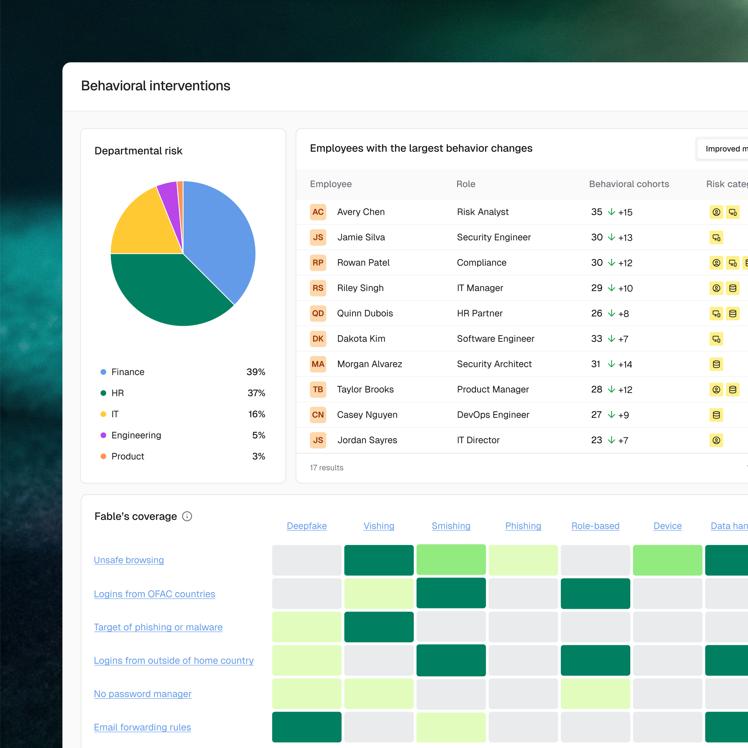Select the Rowan Patel table row
This screenshot has height=748, width=748.
(x=522, y=262)
